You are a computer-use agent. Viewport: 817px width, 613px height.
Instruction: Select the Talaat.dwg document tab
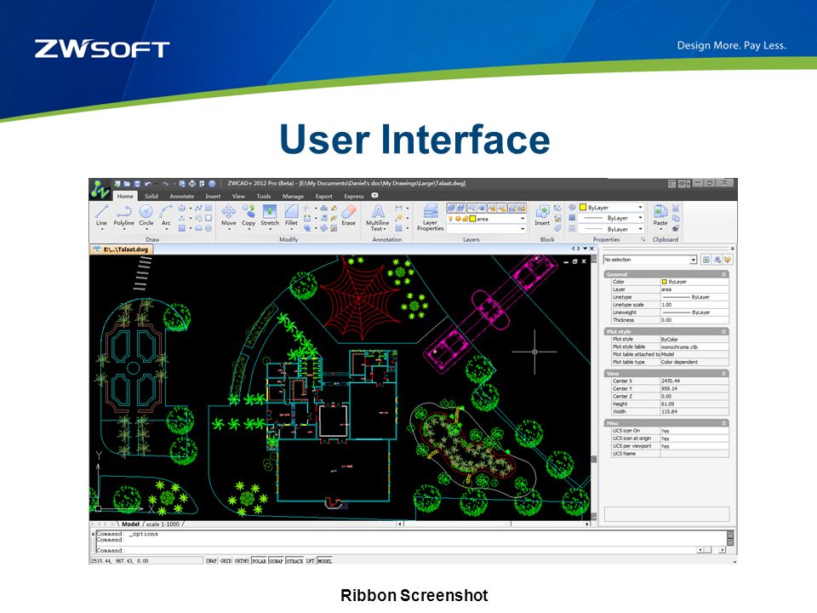click(x=122, y=249)
